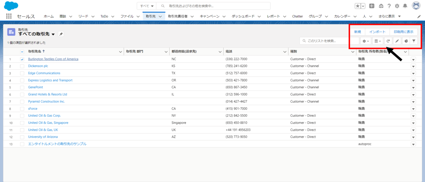Image resolution: width=425 pixels, height=182 pixels.
Task: Check the Edge Communications row checkbox
Action: pos(22,73)
